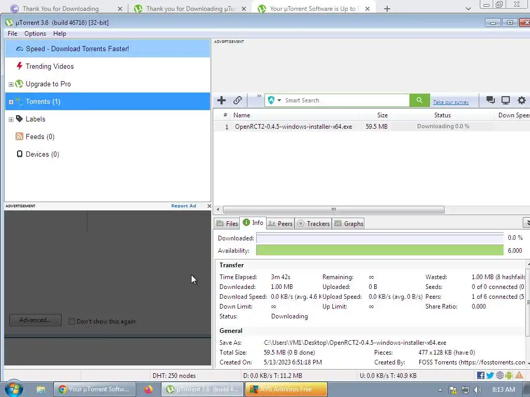Screen dimensions: 530x397
Task: Open Trending Videos in the sidebar
Action: pos(108,66)
